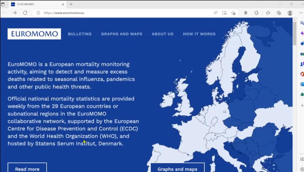Click the gray shield icon in toolbar
The width and height of the screenshot is (304, 172).
coord(246,13)
